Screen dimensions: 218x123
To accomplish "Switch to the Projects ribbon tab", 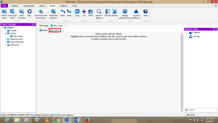I will (15, 6).
